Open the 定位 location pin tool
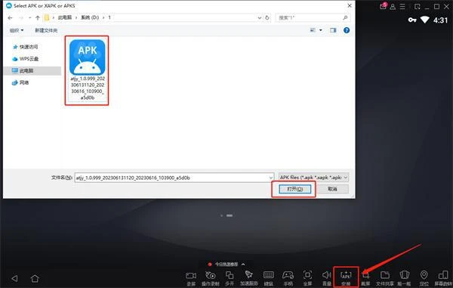The image size is (453, 288). (424, 278)
